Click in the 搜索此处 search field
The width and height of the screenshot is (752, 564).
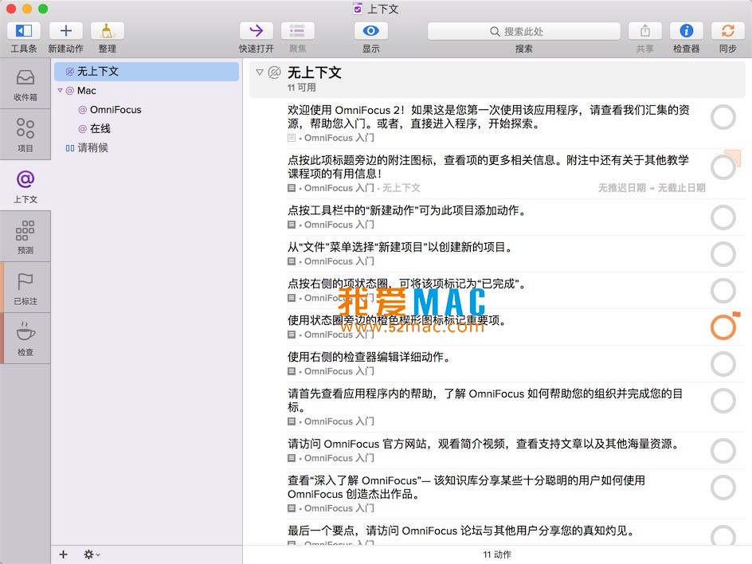tap(523, 31)
